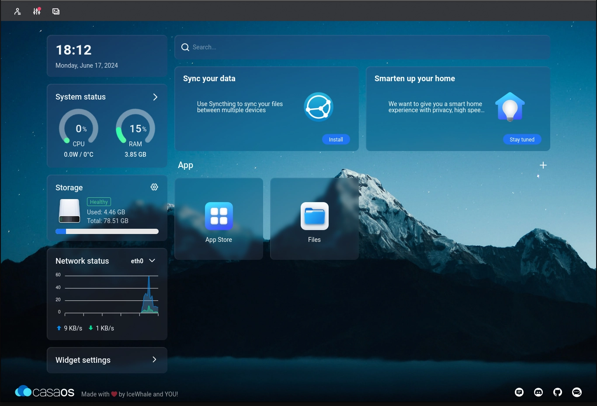Screen dimensions: 597x406
Task: Open the eth0 network interface dropdown
Action: pos(143,261)
